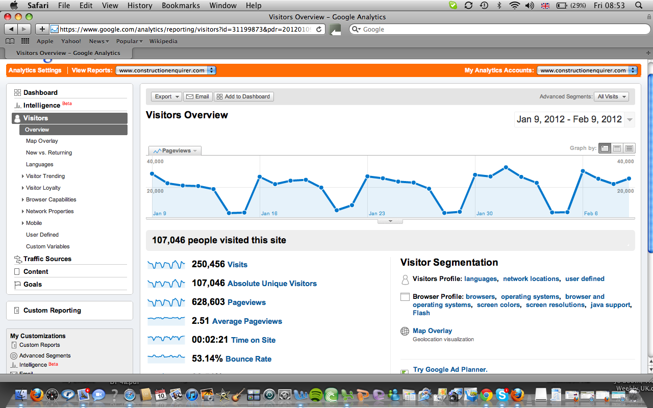The height and width of the screenshot is (408, 653).
Task: Click Try Google Ad Planner link
Action: pos(450,370)
